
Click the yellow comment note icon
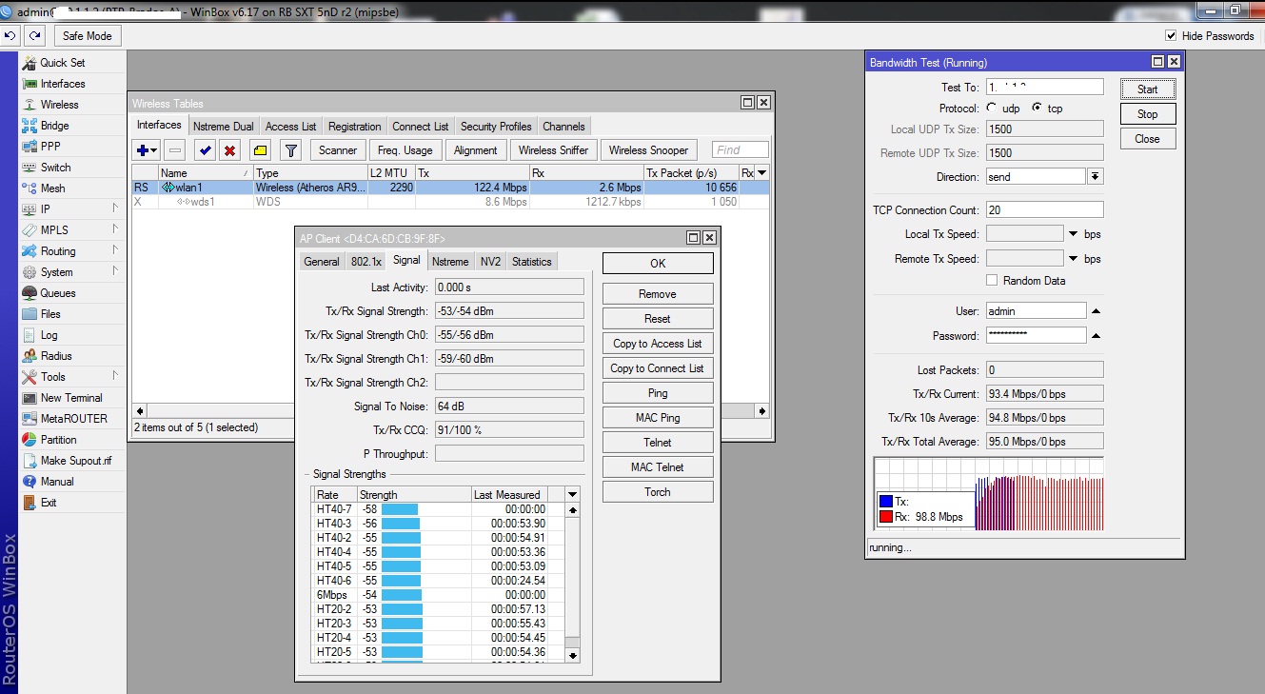point(260,150)
